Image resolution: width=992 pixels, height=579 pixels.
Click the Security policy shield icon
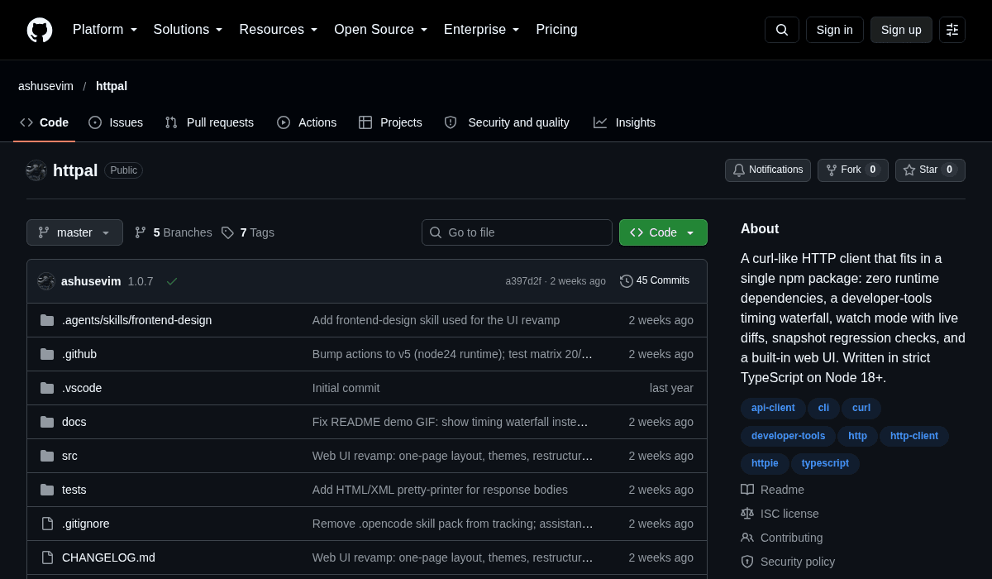(747, 562)
